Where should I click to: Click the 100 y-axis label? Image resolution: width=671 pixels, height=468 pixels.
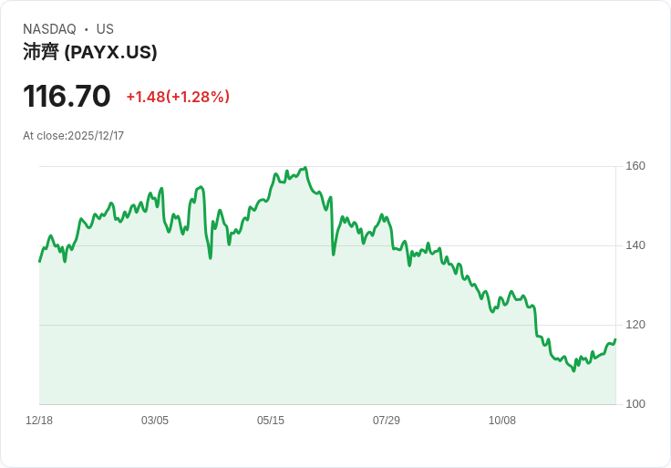(x=635, y=404)
